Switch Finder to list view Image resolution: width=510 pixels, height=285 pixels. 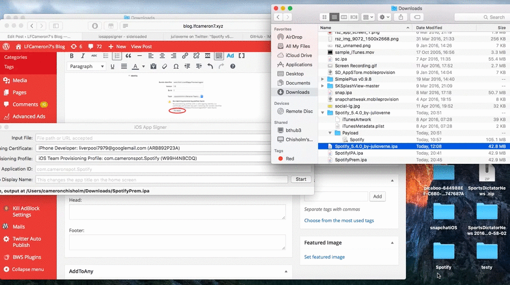[334, 17]
